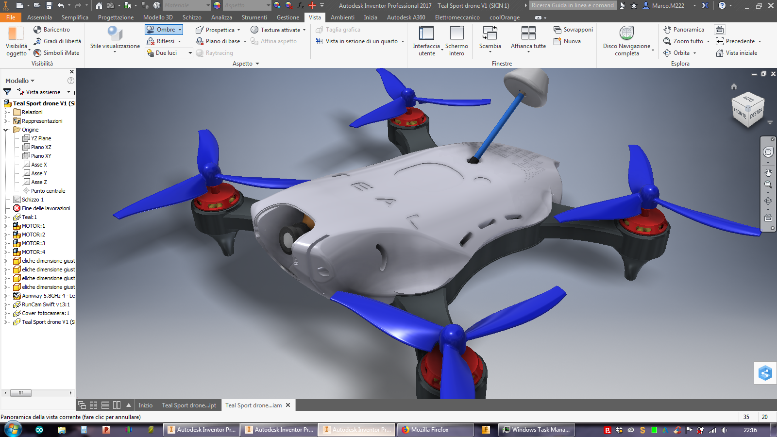Click the Vista in sezione di un quarto icon
The width and height of the screenshot is (777, 437).
319,41
